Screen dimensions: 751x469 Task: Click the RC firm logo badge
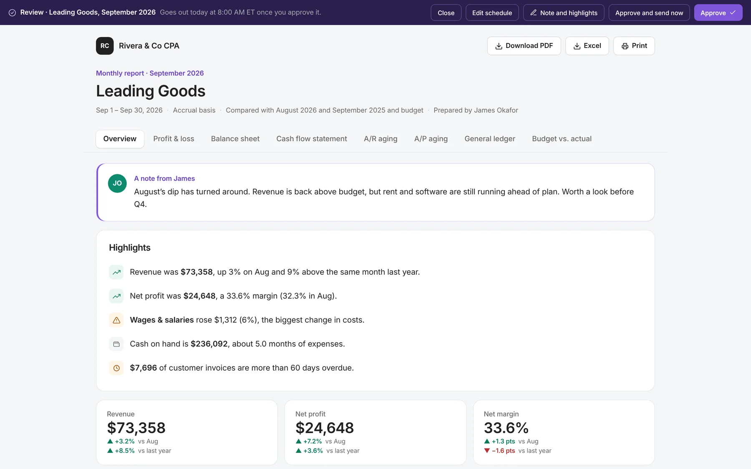pos(105,46)
